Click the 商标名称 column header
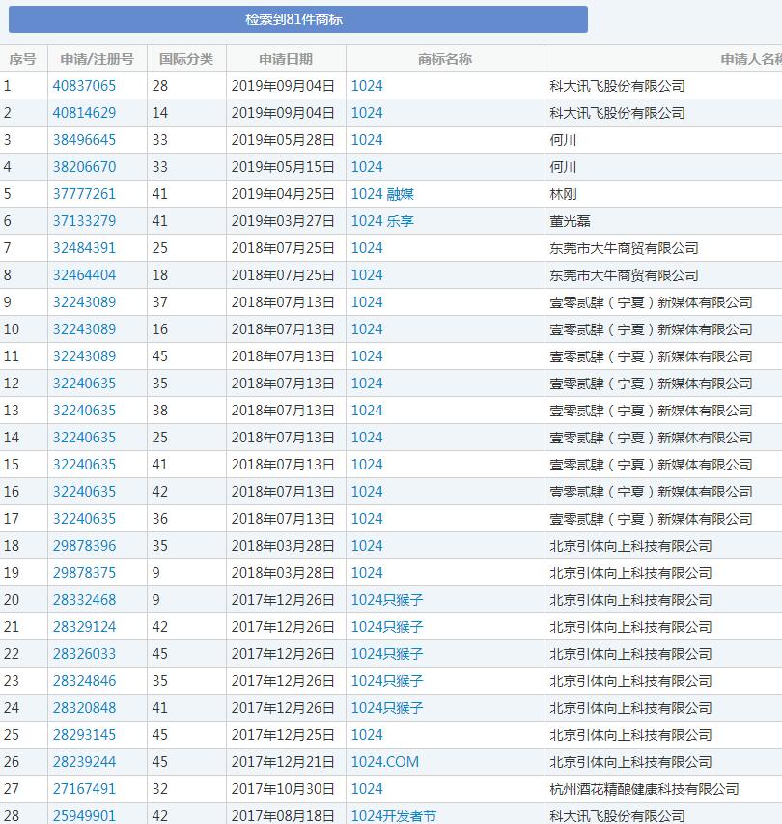Viewport: 782px width, 824px height. pos(448,58)
